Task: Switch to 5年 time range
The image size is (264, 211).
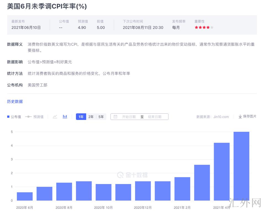Action: click(x=101, y=117)
